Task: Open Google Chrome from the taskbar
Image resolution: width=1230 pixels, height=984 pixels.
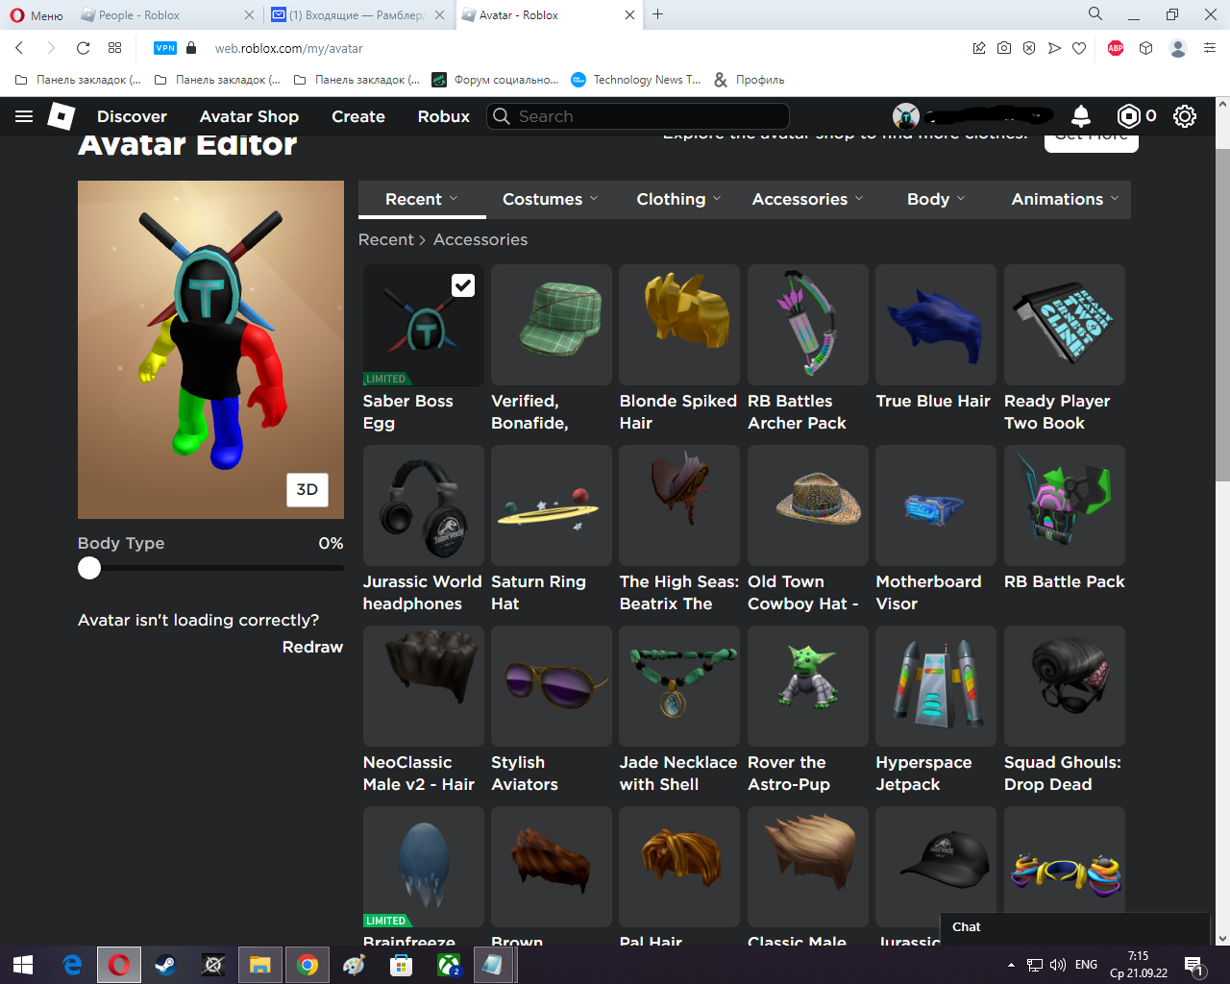Action: coord(307,965)
